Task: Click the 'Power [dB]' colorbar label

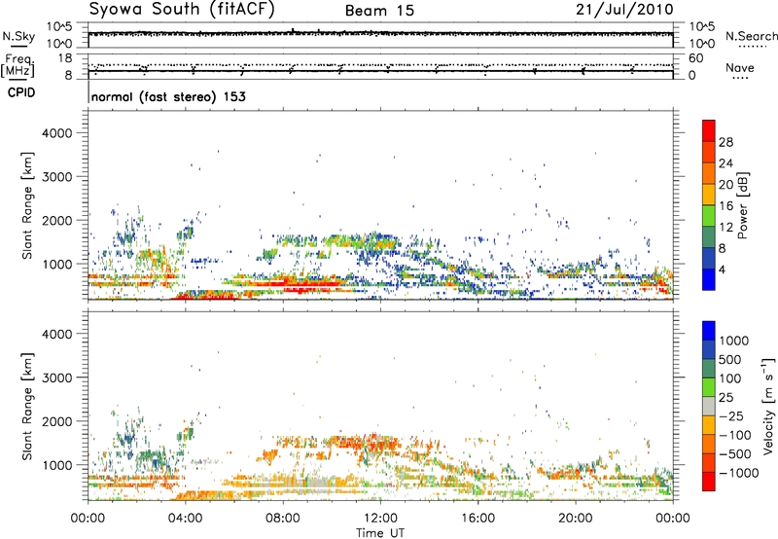Action: [742, 205]
